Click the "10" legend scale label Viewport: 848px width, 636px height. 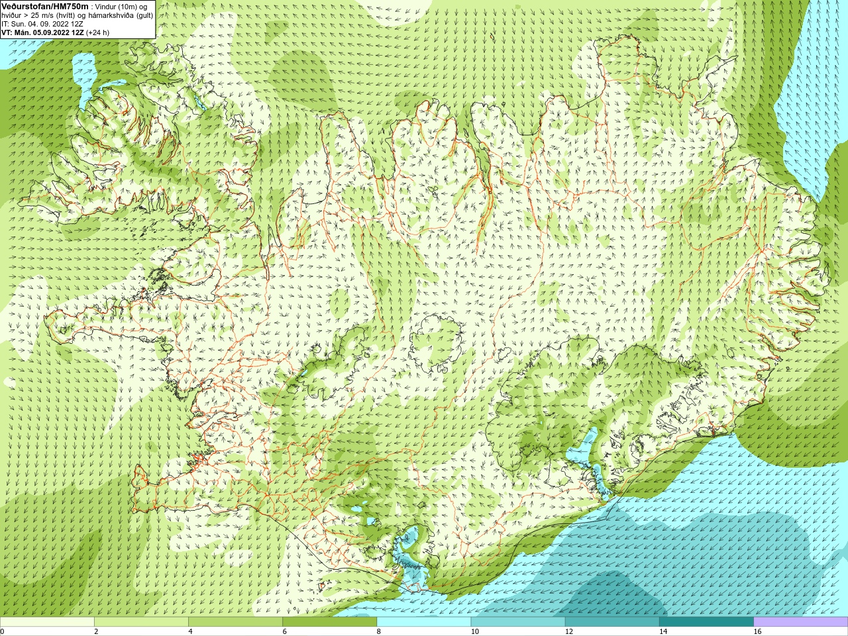point(475,631)
